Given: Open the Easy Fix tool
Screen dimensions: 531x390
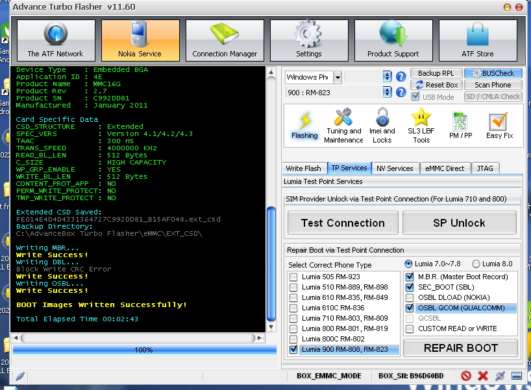Looking at the screenshot, I should 499,126.
